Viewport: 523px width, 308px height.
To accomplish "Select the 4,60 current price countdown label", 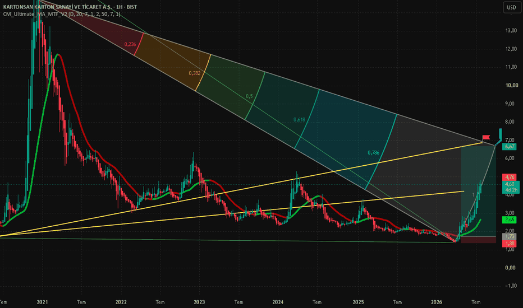I will pos(511,187).
